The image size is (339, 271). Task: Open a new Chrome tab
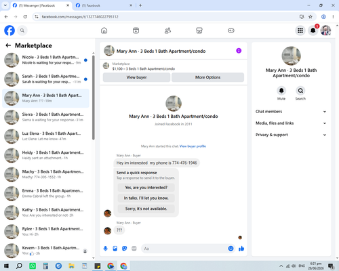click(140, 5)
